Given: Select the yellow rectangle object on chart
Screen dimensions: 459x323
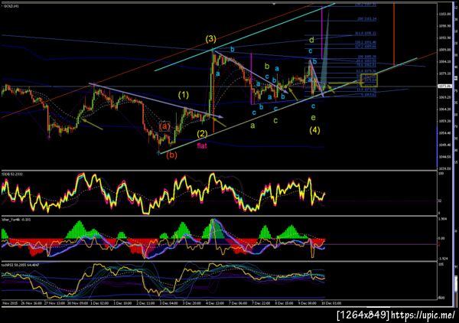Looking at the screenshot, I should pyautogui.click(x=369, y=80).
